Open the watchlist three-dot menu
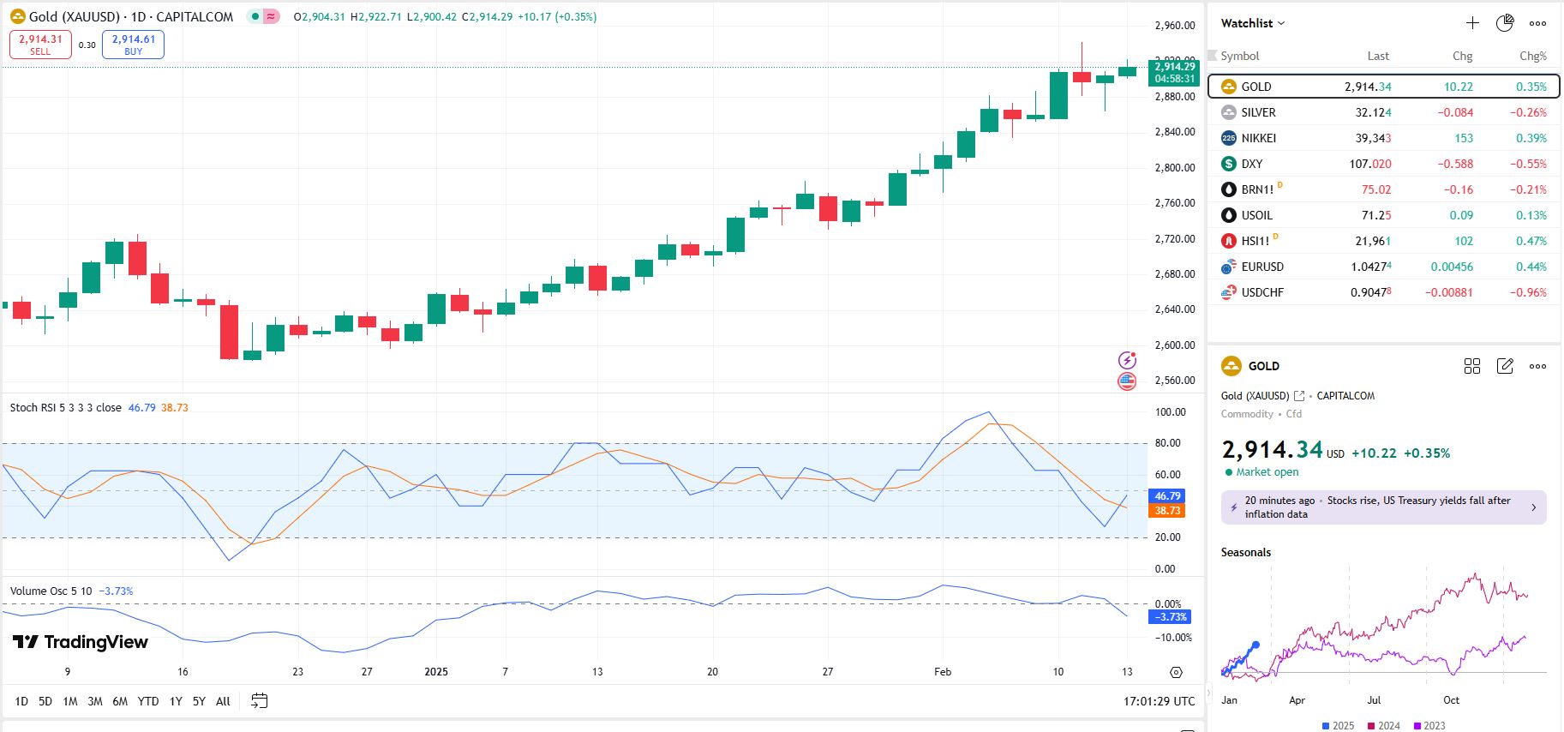1564x732 pixels. (1538, 23)
